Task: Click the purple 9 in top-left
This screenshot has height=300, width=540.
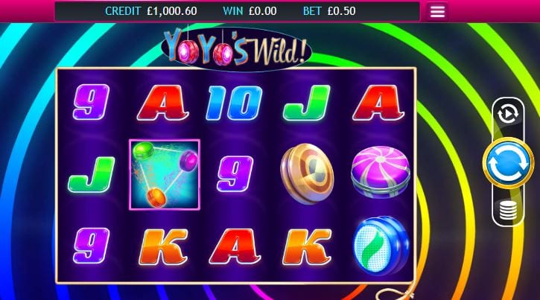Action: pos(91,102)
